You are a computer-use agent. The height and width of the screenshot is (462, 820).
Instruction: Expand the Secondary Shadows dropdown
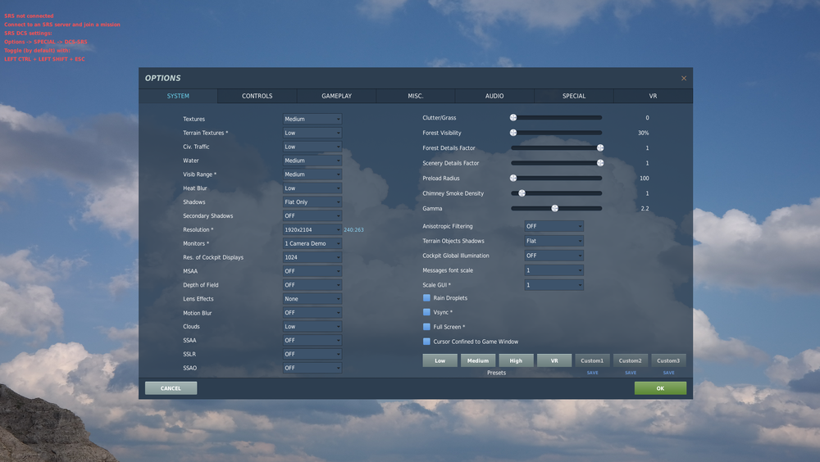(x=312, y=215)
